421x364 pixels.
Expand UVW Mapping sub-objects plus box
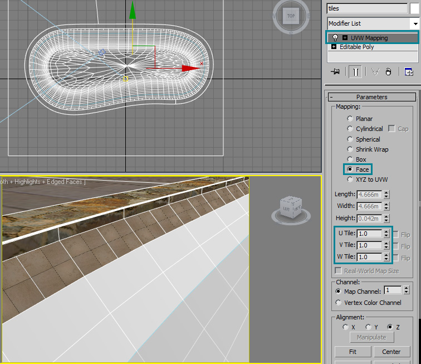tap(345, 37)
